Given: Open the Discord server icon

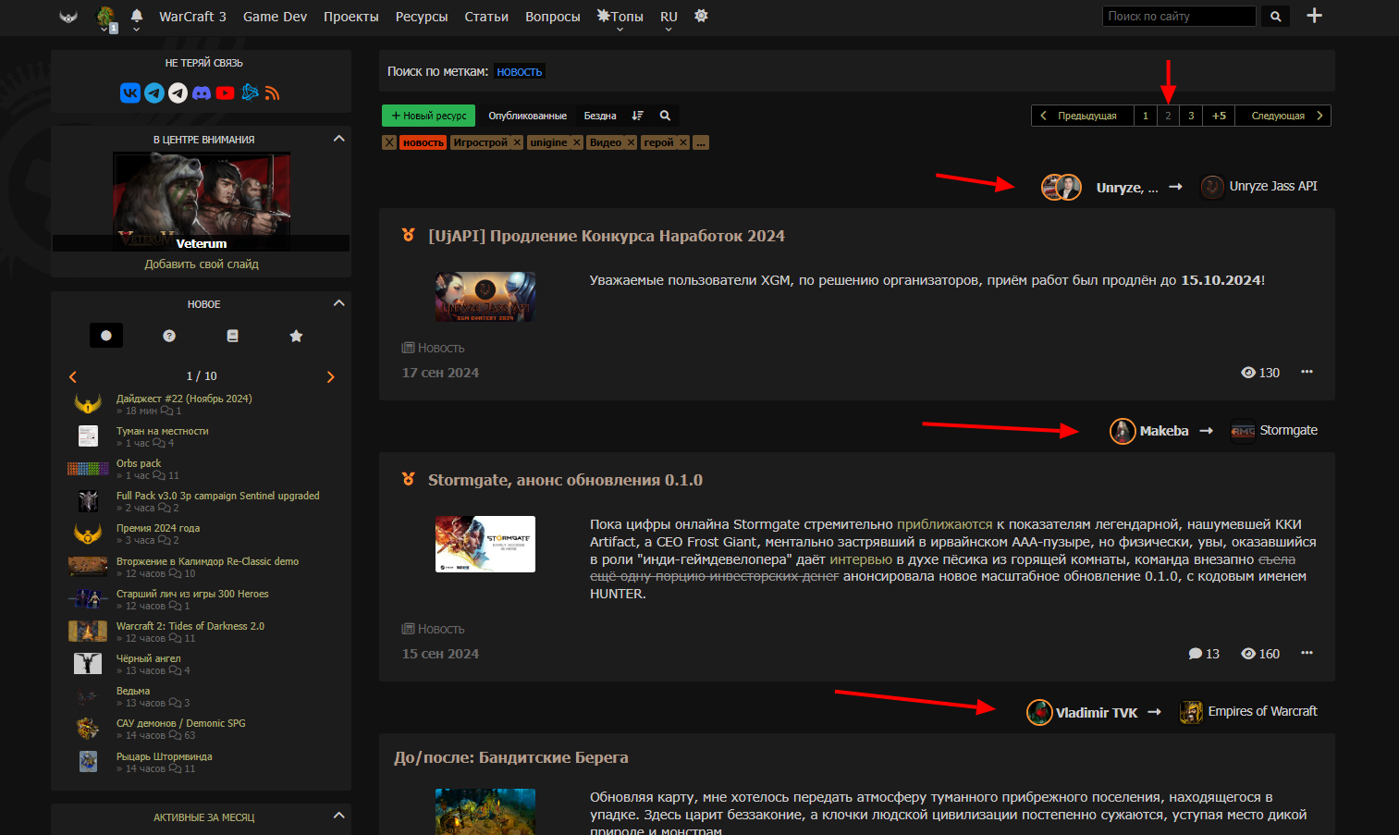Looking at the screenshot, I should coord(202,92).
